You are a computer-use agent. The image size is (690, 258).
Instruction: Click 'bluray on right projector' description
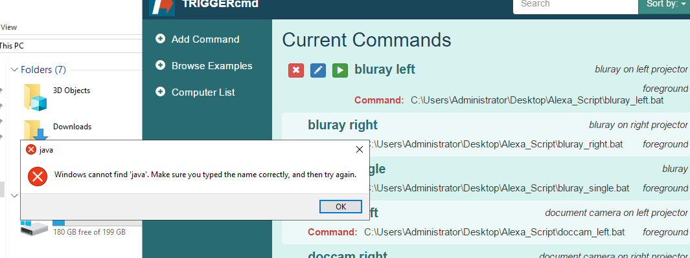(x=639, y=125)
